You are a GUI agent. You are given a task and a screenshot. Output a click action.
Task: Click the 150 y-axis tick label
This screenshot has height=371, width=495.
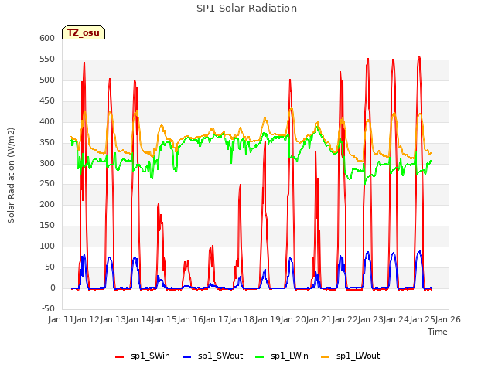[47, 225]
